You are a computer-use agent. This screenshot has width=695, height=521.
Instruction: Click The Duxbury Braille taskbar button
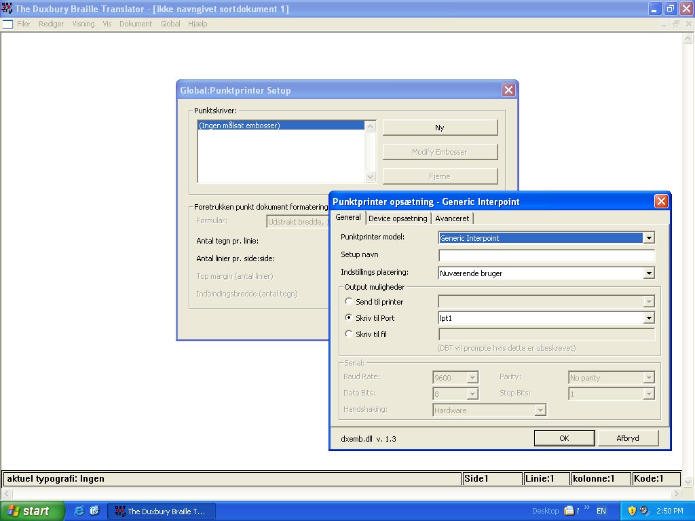click(162, 512)
